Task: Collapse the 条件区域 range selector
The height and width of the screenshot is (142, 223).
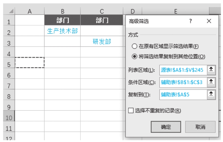Action: tap(211, 82)
